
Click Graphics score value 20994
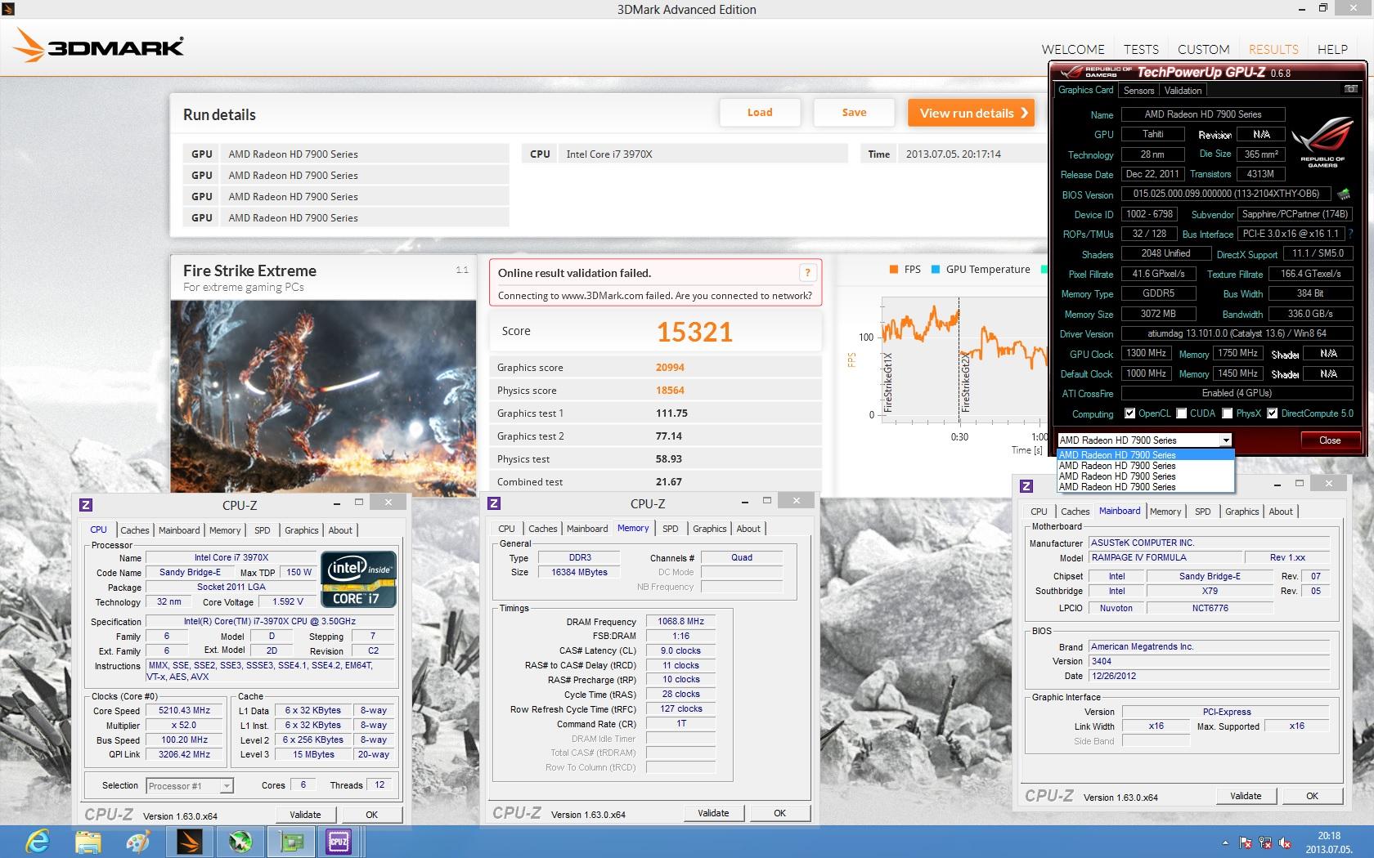click(670, 368)
